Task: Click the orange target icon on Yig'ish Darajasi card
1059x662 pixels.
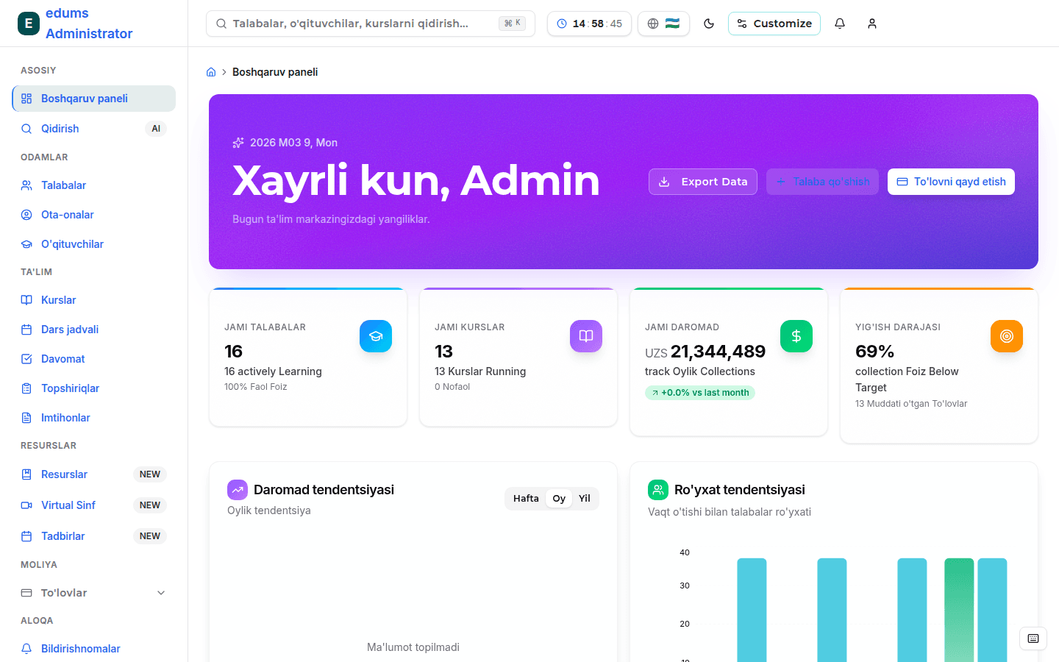Action: [1007, 336]
